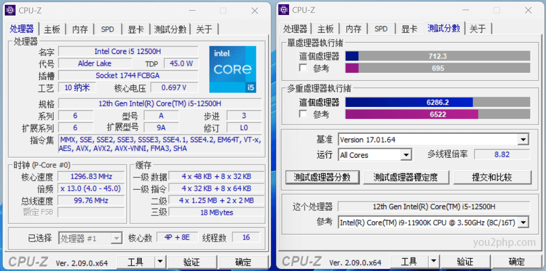
Task: Click 验证 button in left window
Action: pos(192,261)
